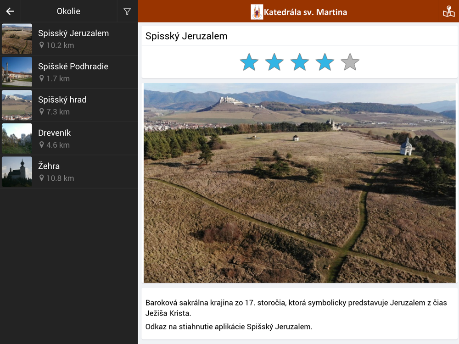This screenshot has height=344, width=459.
Task: Click the first rating star
Action: click(249, 62)
